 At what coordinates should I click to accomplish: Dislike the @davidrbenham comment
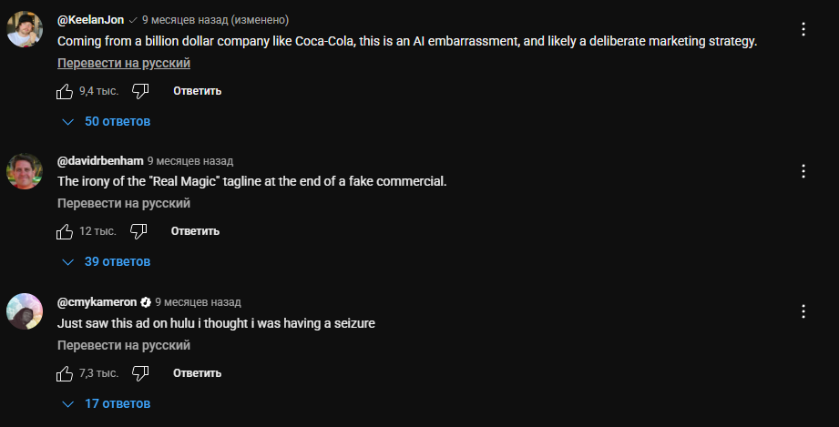point(139,231)
